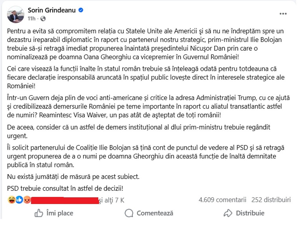The width and height of the screenshot is (308, 230).
Task: Click the thumbs-up icon beside Îmi place
Action: pos(39,213)
